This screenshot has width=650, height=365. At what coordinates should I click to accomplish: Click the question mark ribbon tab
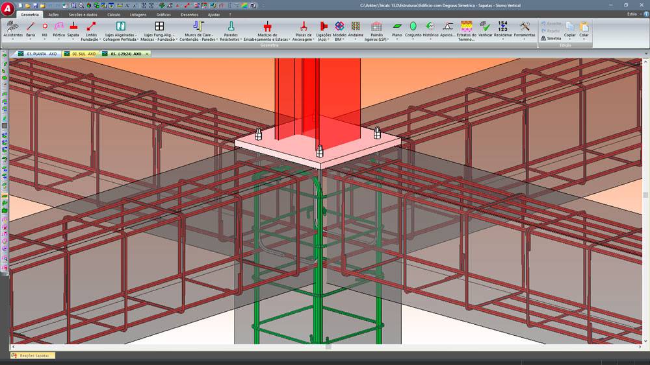coord(231,14)
